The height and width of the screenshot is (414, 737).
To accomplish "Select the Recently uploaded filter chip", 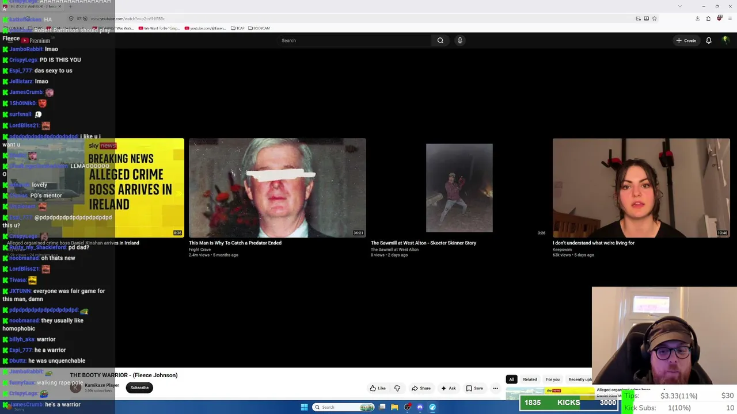I will pyautogui.click(x=579, y=379).
